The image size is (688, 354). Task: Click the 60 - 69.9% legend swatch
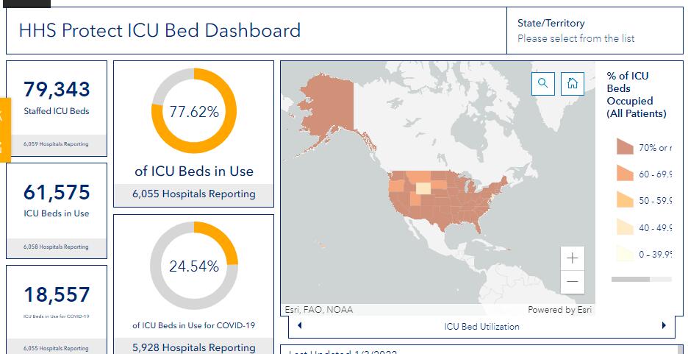tap(624, 174)
